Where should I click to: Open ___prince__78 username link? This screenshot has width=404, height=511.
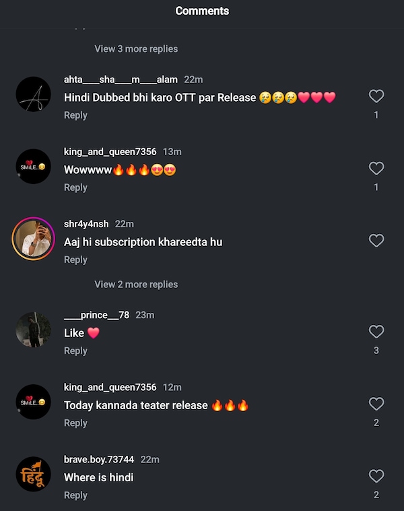point(97,315)
